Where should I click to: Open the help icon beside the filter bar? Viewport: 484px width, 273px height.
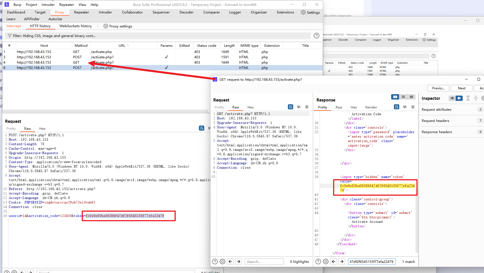tap(316, 36)
